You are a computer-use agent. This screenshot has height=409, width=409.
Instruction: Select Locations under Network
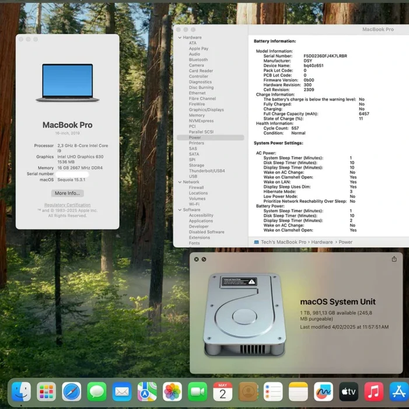click(198, 193)
